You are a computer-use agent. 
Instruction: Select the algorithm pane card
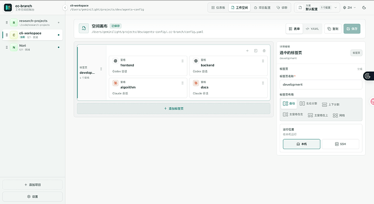(x=148, y=88)
